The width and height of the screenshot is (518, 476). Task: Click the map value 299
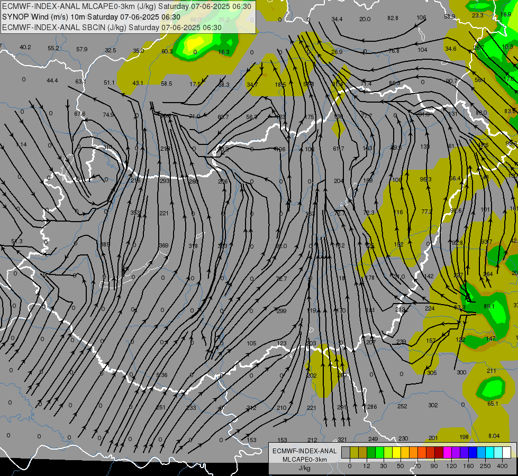281,311
